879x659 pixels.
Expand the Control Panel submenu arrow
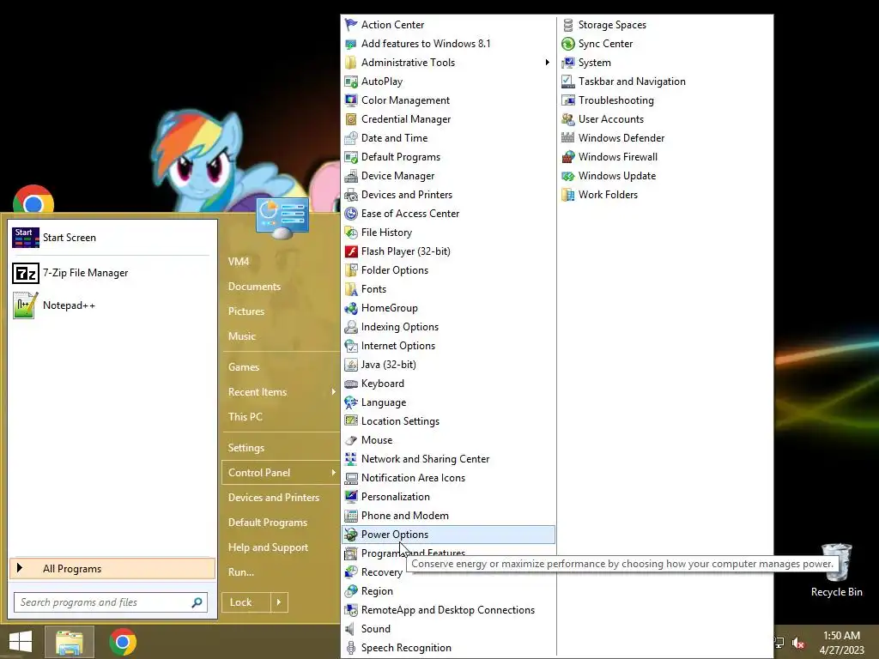pyautogui.click(x=334, y=473)
